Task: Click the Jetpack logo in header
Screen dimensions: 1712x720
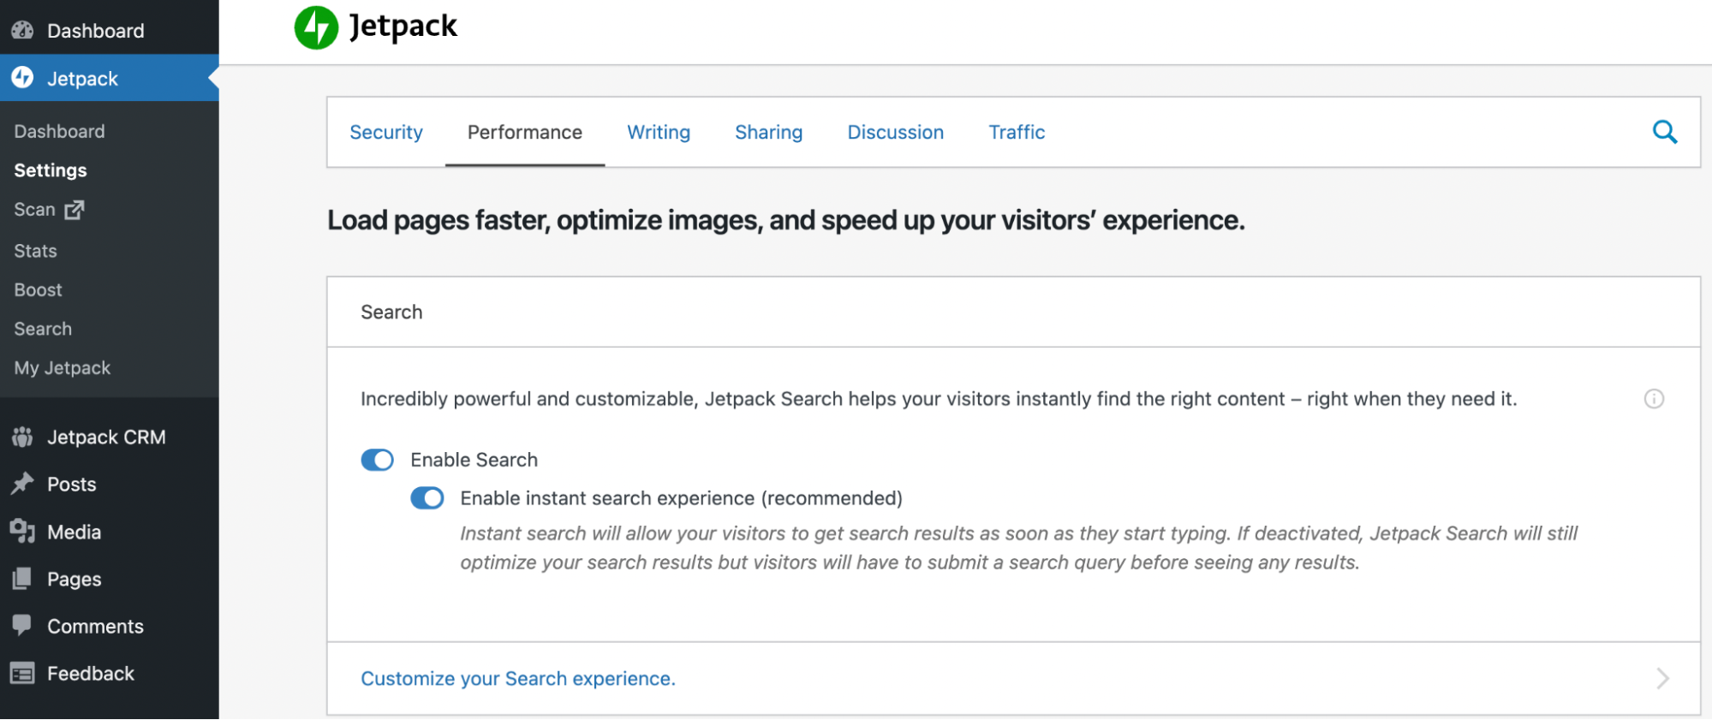Action: tap(316, 27)
